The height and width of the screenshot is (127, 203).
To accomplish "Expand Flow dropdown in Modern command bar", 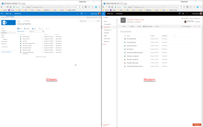I will pyautogui.click(x=157, y=26).
